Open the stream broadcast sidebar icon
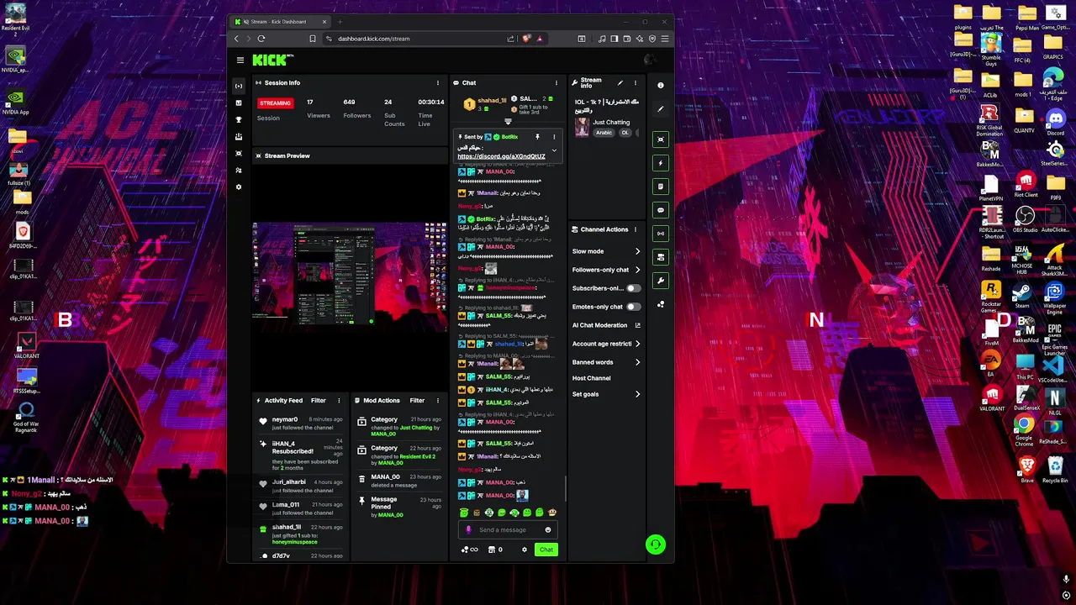 [239, 86]
